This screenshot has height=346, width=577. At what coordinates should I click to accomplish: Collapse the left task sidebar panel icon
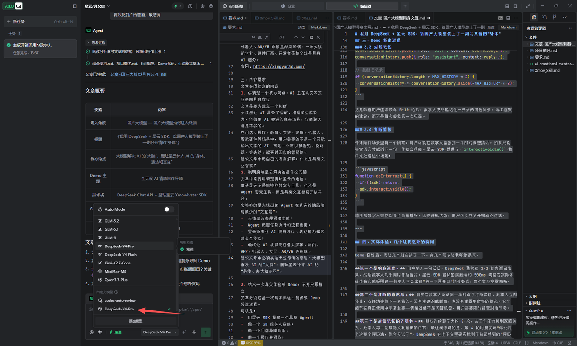(x=74, y=6)
